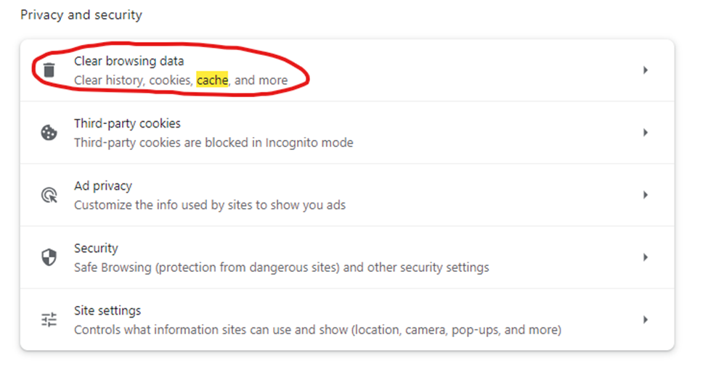This screenshot has height=382, width=708.
Task: Click the Ad privacy cursor icon
Action: 49,195
